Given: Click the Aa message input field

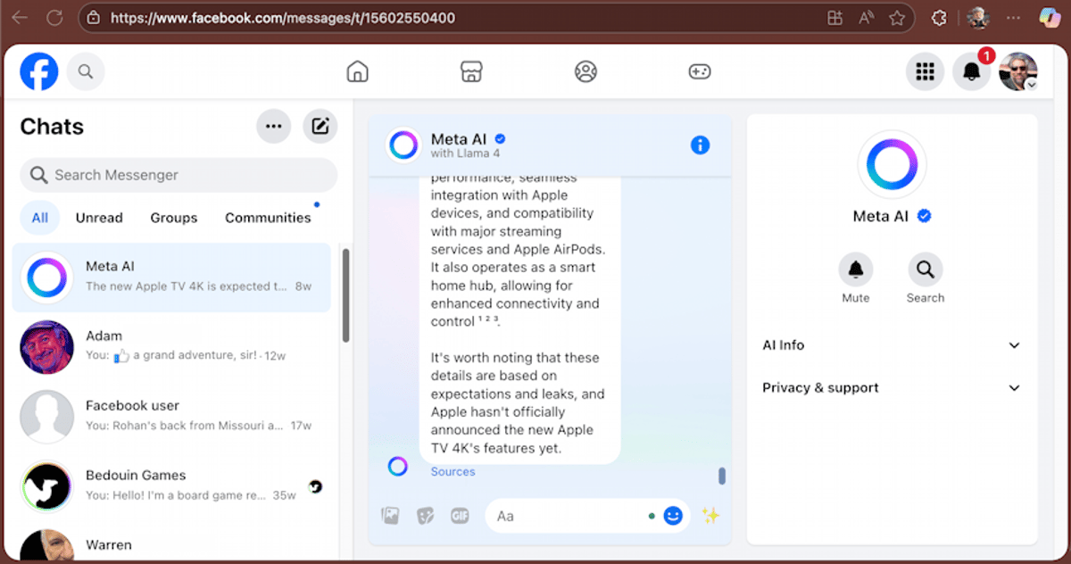Looking at the screenshot, I should click(x=571, y=516).
